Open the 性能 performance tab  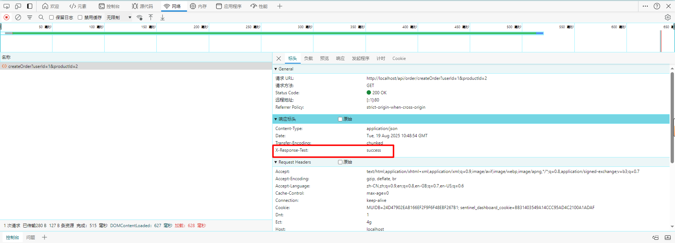(259, 6)
